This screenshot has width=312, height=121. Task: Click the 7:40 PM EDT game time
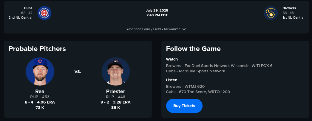[157, 15]
